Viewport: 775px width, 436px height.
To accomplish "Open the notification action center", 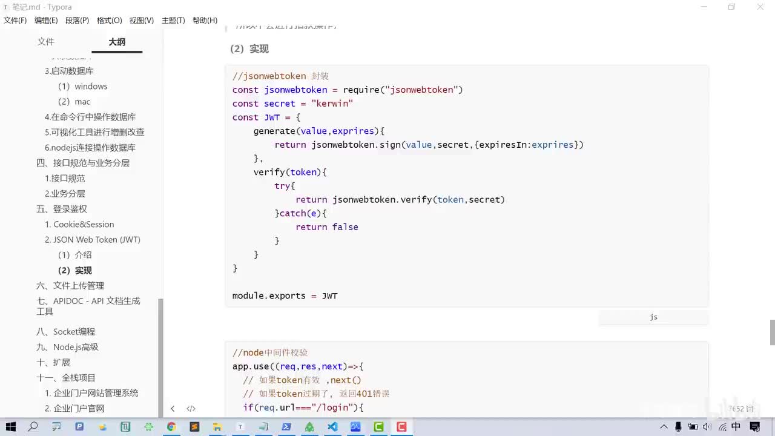I will click(x=754, y=427).
